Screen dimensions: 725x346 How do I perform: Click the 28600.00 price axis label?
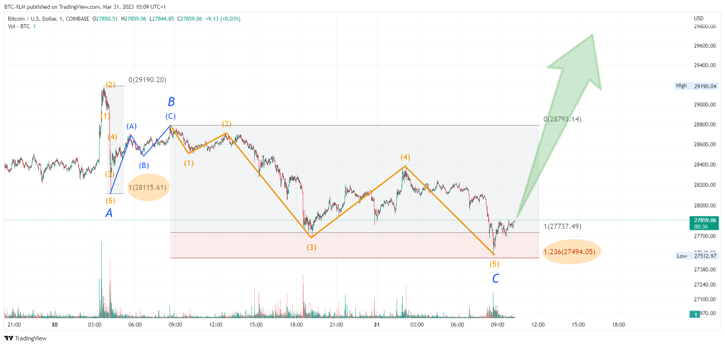point(705,144)
